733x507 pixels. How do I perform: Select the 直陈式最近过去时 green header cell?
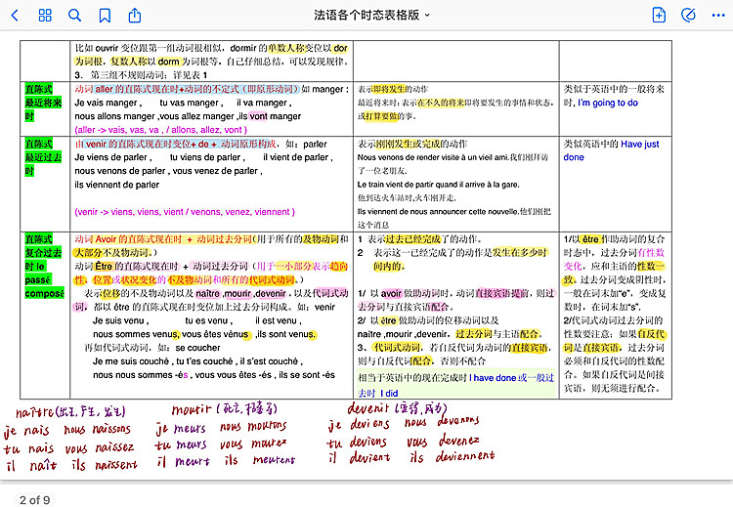(43, 157)
